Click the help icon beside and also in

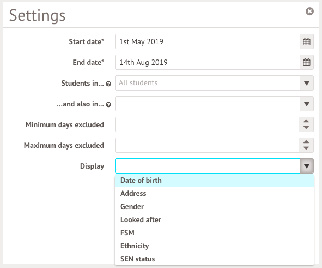[x=108, y=104]
